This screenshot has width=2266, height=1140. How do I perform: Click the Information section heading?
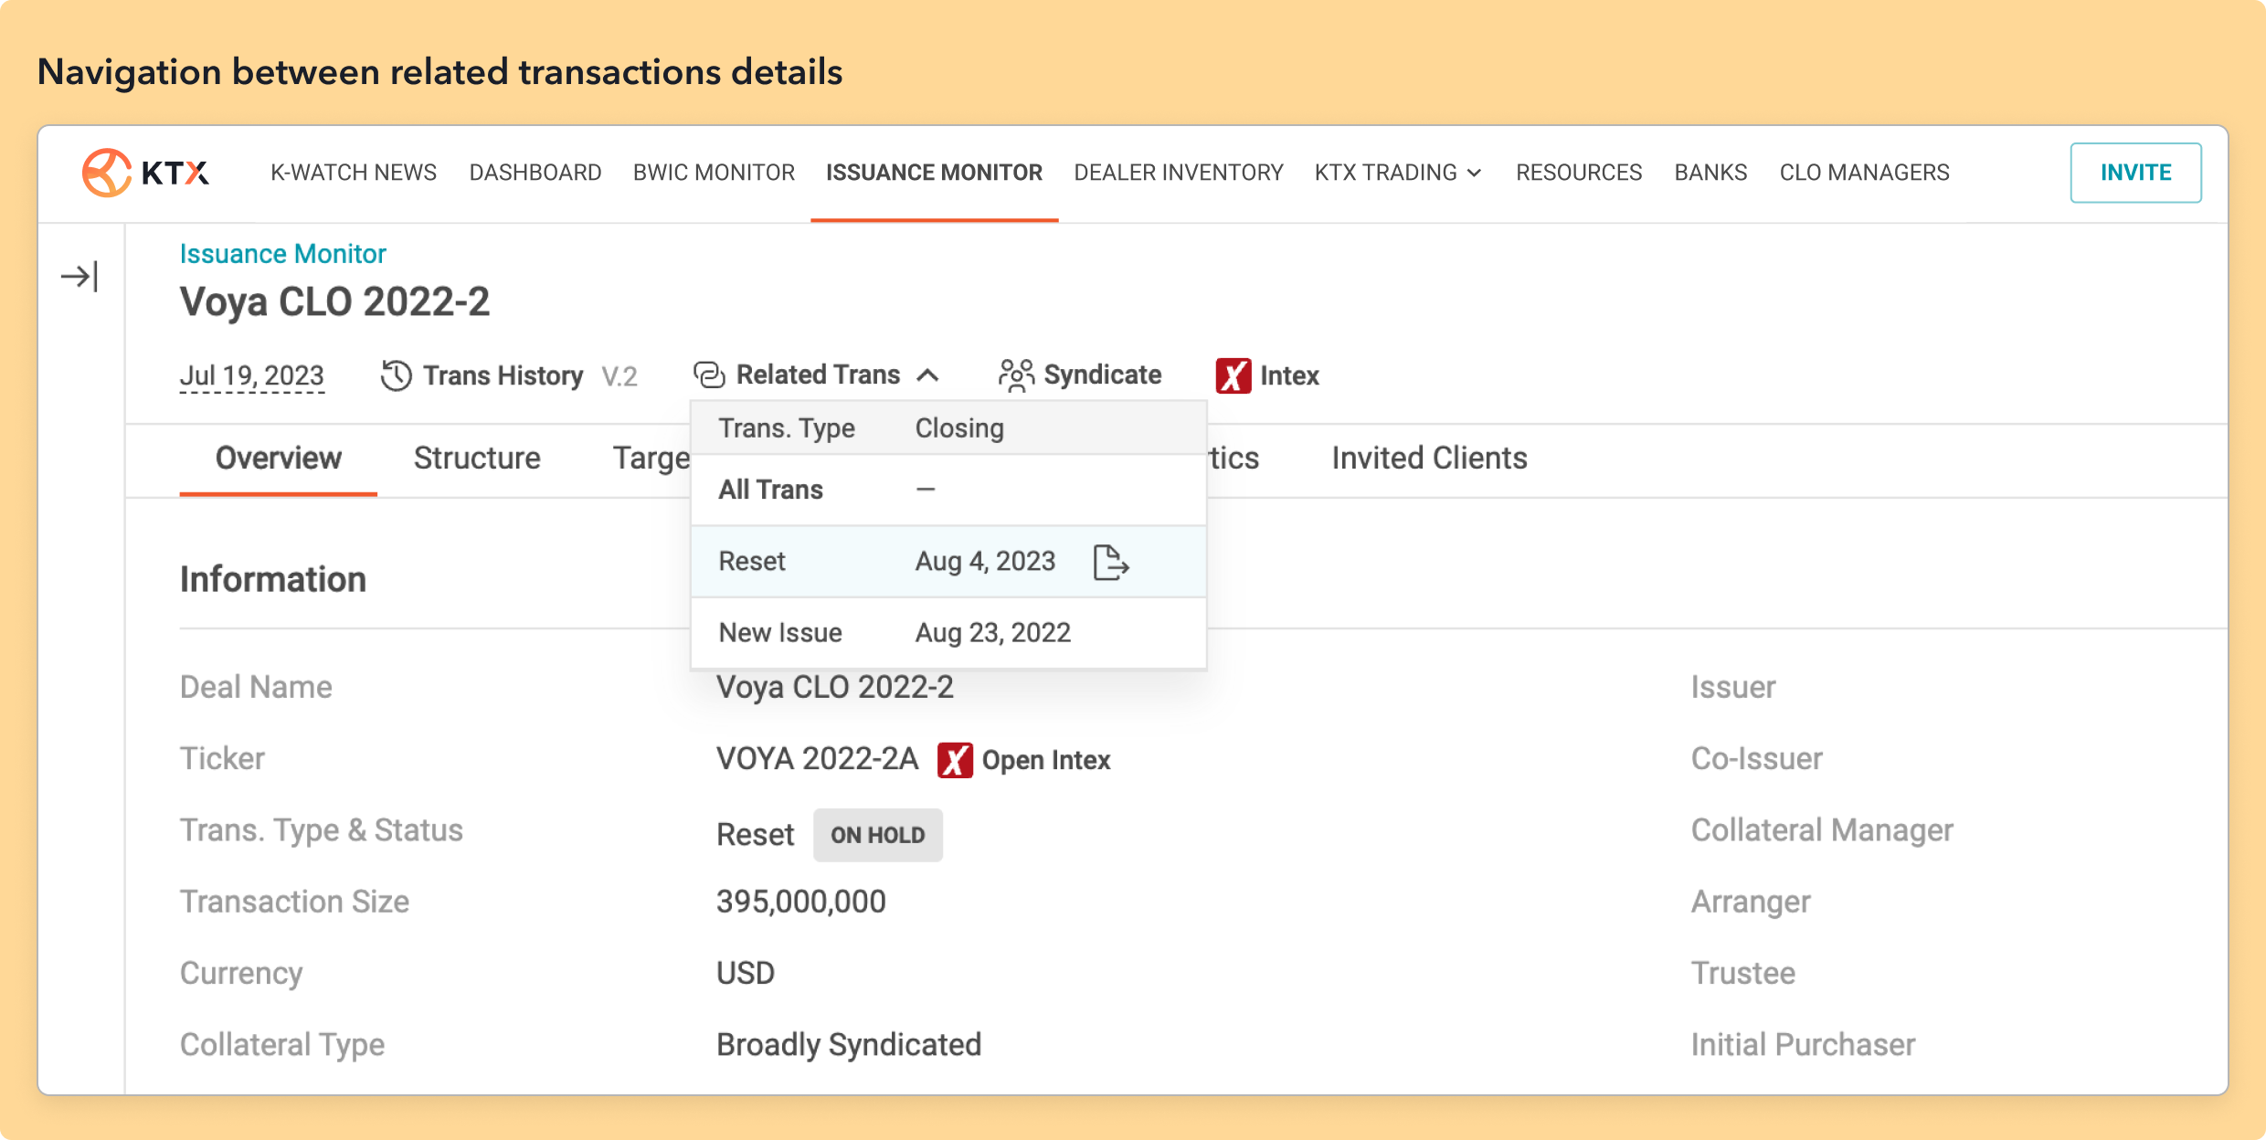click(273, 579)
